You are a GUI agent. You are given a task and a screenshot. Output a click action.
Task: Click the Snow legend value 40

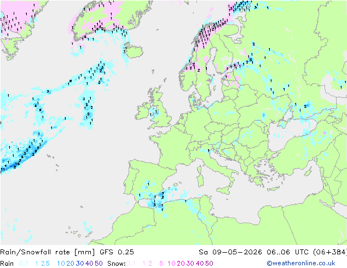(x=200, y=264)
